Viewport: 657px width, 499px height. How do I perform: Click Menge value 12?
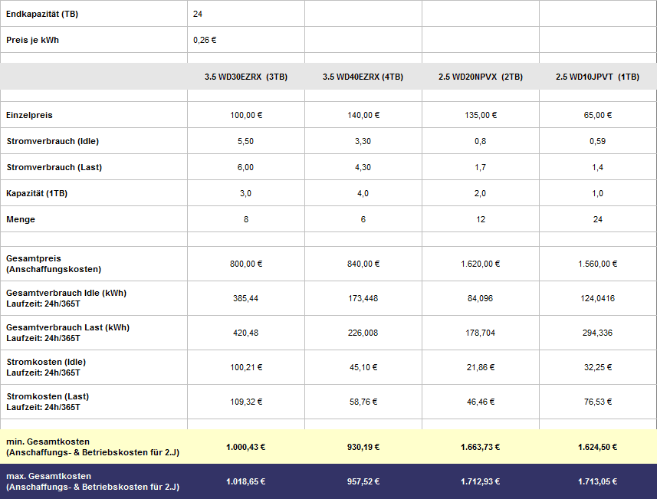point(481,219)
